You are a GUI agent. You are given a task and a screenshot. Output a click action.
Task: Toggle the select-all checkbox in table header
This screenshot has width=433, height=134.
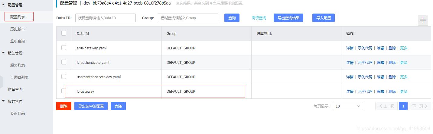click(x=64, y=33)
